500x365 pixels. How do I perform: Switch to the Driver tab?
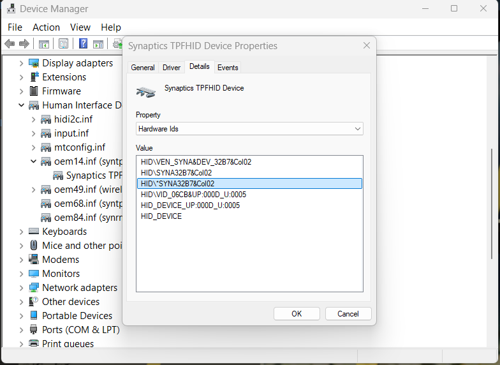coord(171,68)
